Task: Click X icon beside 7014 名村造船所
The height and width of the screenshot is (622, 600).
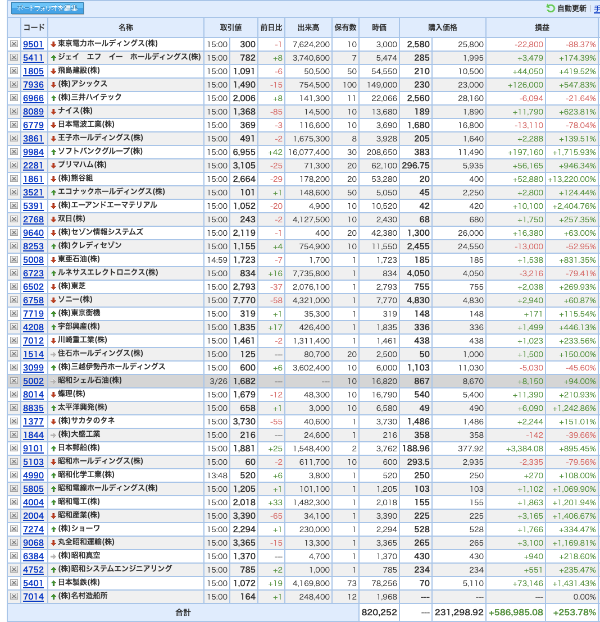Action: 14,597
